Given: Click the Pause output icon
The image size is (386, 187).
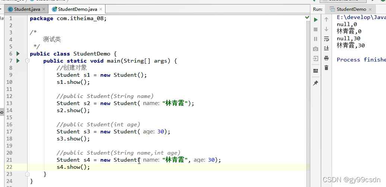Looking at the screenshot, I should (x=316, y=39).
